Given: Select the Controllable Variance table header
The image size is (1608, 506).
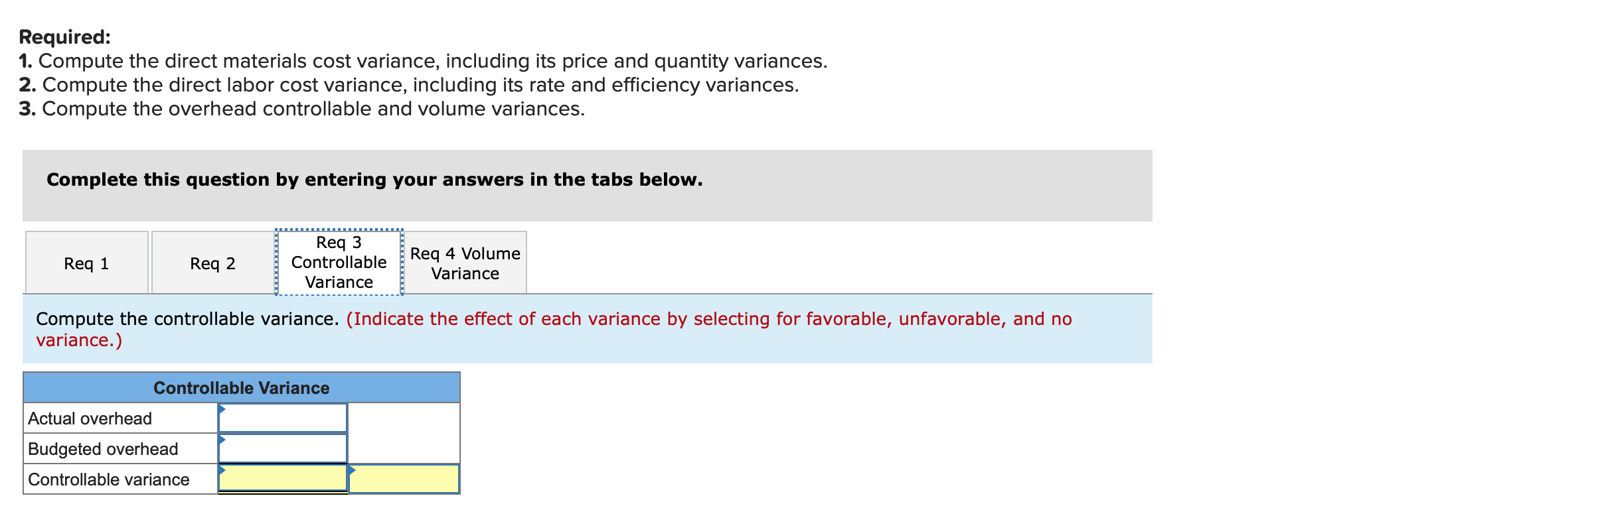Looking at the screenshot, I should pos(242,388).
